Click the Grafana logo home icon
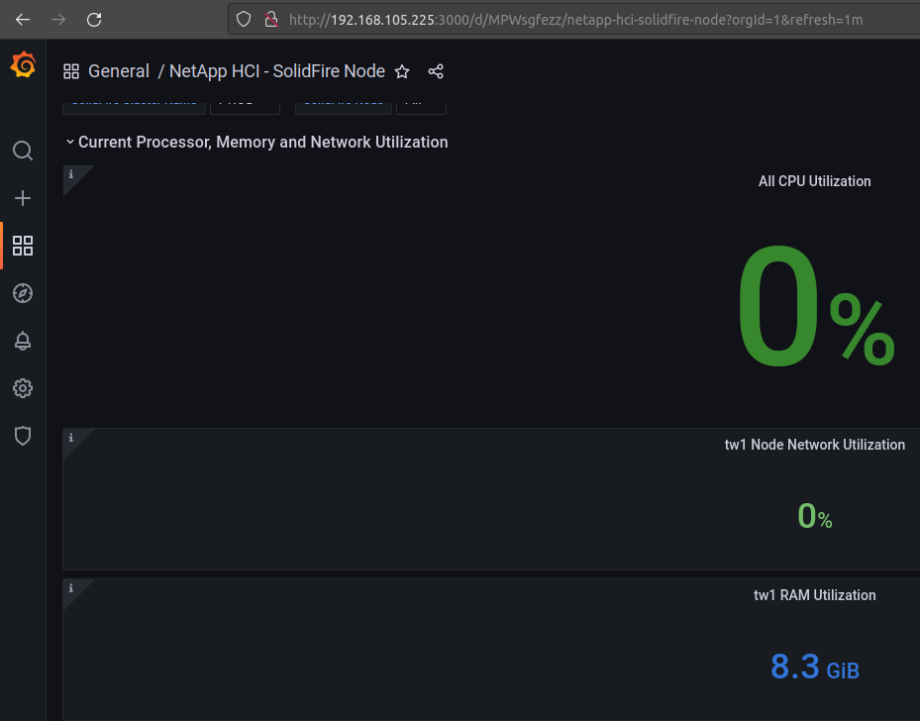Image resolution: width=920 pixels, height=721 pixels. (23, 64)
